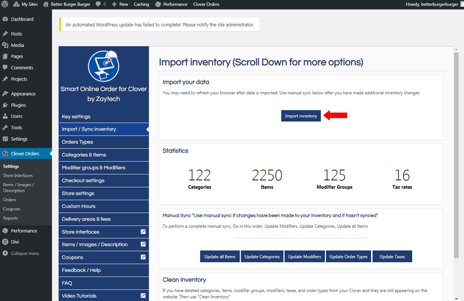Click the Pages icon in sidebar
Viewport: 464px width, 301px height.
(x=5, y=56)
